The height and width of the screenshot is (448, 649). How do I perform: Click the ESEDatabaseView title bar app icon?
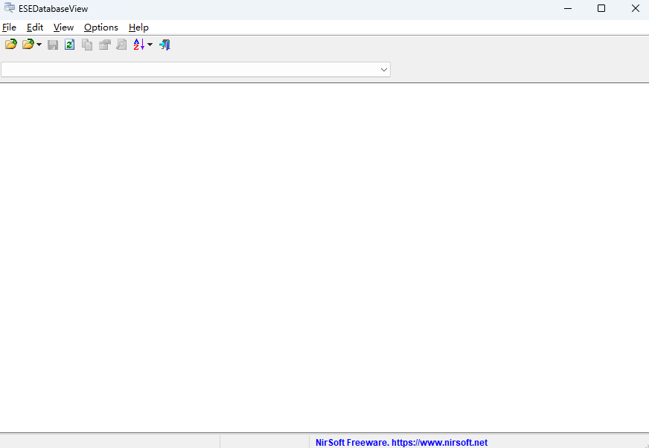[9, 8]
